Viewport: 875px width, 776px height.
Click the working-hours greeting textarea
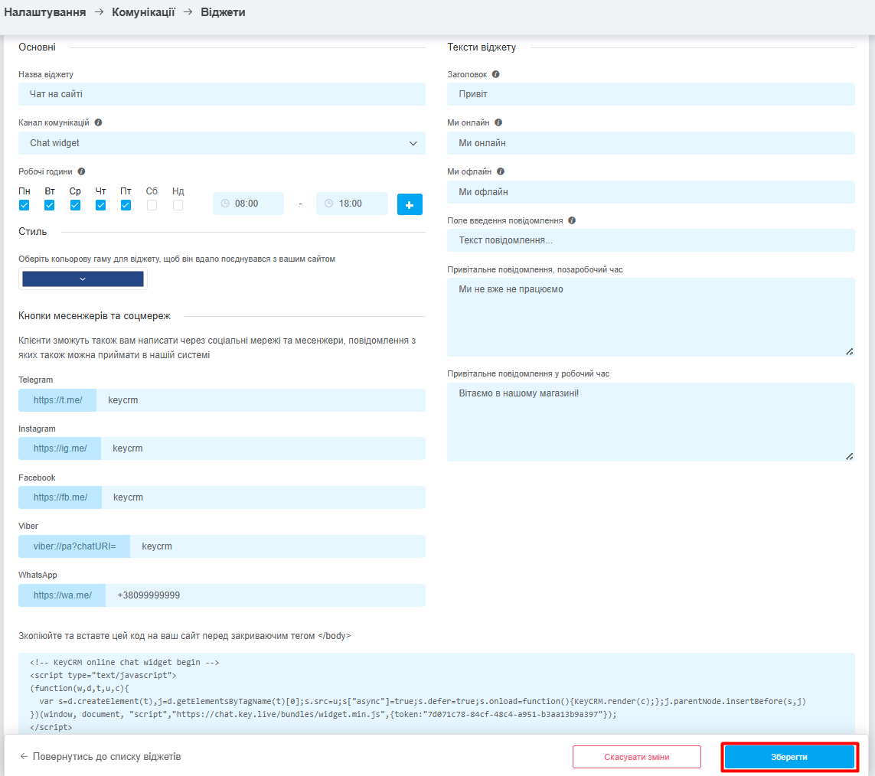pyautogui.click(x=651, y=422)
